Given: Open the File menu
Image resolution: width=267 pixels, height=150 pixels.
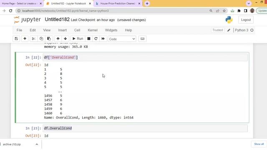Looking at the screenshot, I should click(19, 30).
